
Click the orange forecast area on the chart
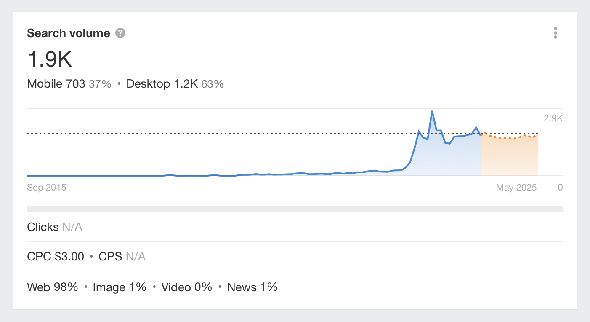[x=509, y=156]
